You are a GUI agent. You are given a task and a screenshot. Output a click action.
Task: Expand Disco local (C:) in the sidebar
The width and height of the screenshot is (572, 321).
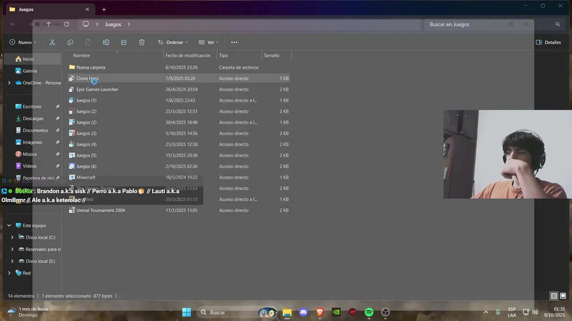(x=13, y=238)
